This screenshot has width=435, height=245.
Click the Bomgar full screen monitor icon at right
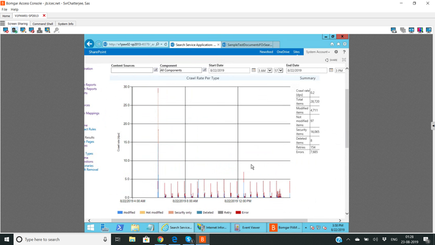429,30
